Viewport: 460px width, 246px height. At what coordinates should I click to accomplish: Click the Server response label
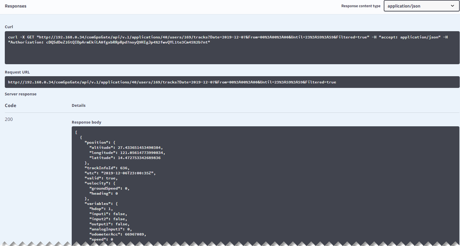pyautogui.click(x=21, y=94)
